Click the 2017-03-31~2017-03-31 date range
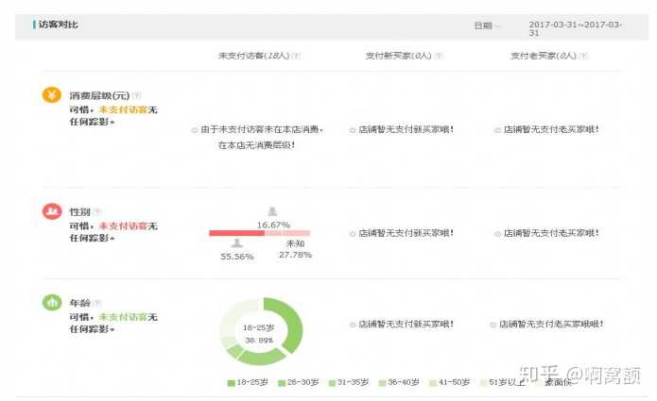This screenshot has height=401, width=657. click(575, 28)
